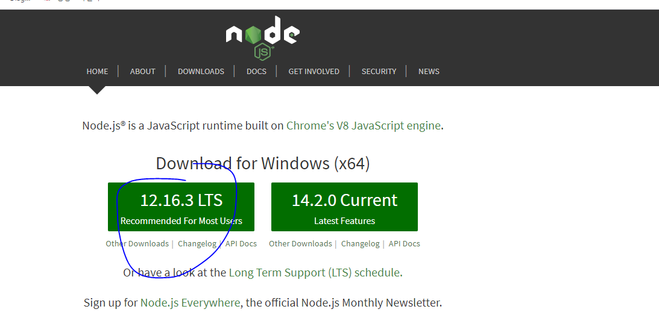The height and width of the screenshot is (315, 659).
Task: Open Other Downloads under 14.2.0 Current
Action: pyautogui.click(x=300, y=243)
